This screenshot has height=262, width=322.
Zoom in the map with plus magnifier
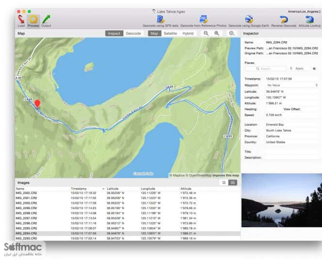(x=217, y=33)
